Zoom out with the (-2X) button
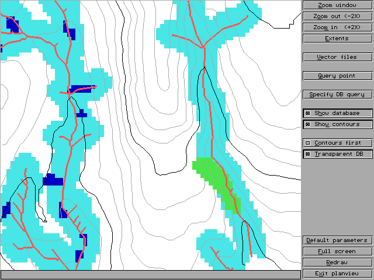The image size is (374, 280). click(x=338, y=16)
